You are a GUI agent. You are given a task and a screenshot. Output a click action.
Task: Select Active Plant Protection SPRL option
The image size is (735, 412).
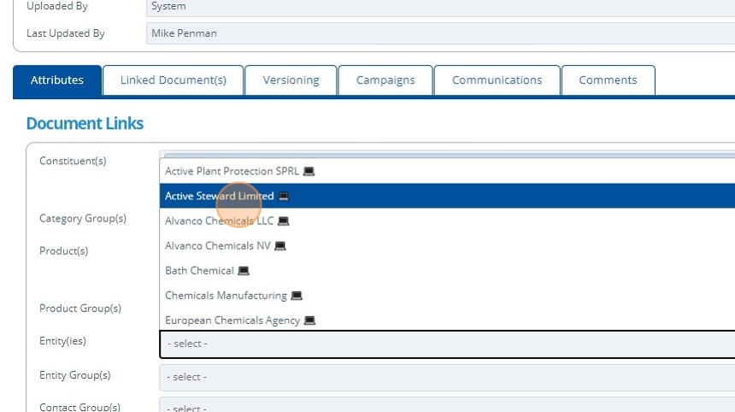(447, 171)
